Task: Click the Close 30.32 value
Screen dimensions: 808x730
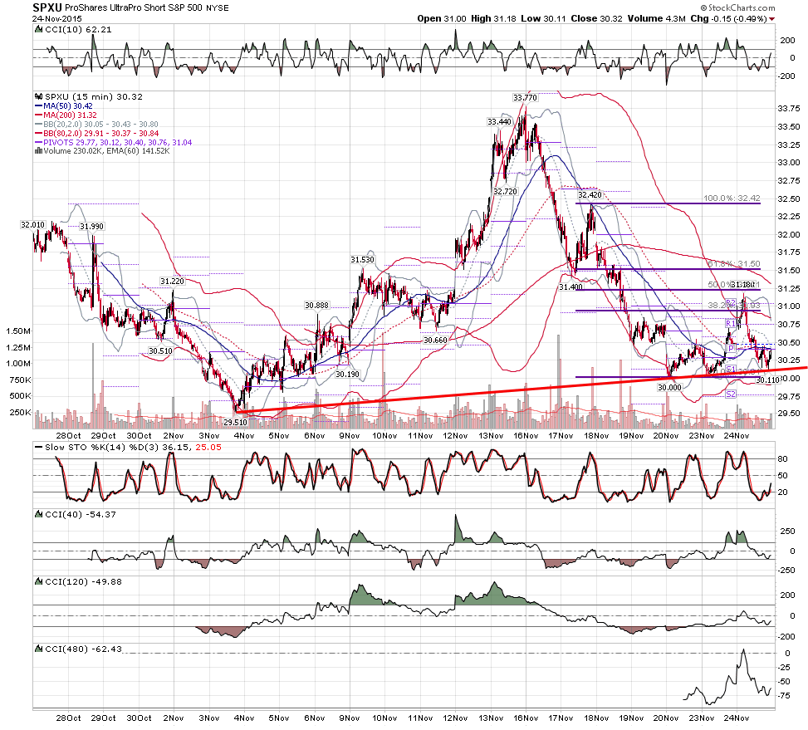Action: tap(597, 18)
